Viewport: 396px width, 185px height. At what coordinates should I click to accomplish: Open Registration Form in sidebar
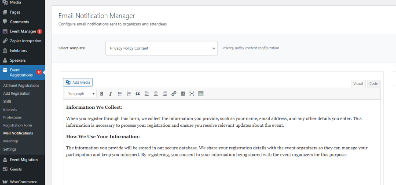[18, 125]
